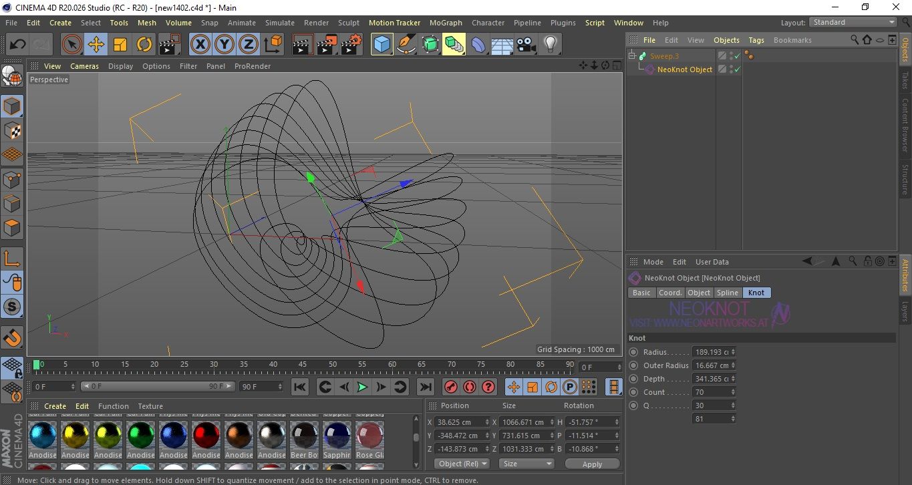Switch the coordinate system icon
The width and height of the screenshot is (912, 485).
pos(273,45)
